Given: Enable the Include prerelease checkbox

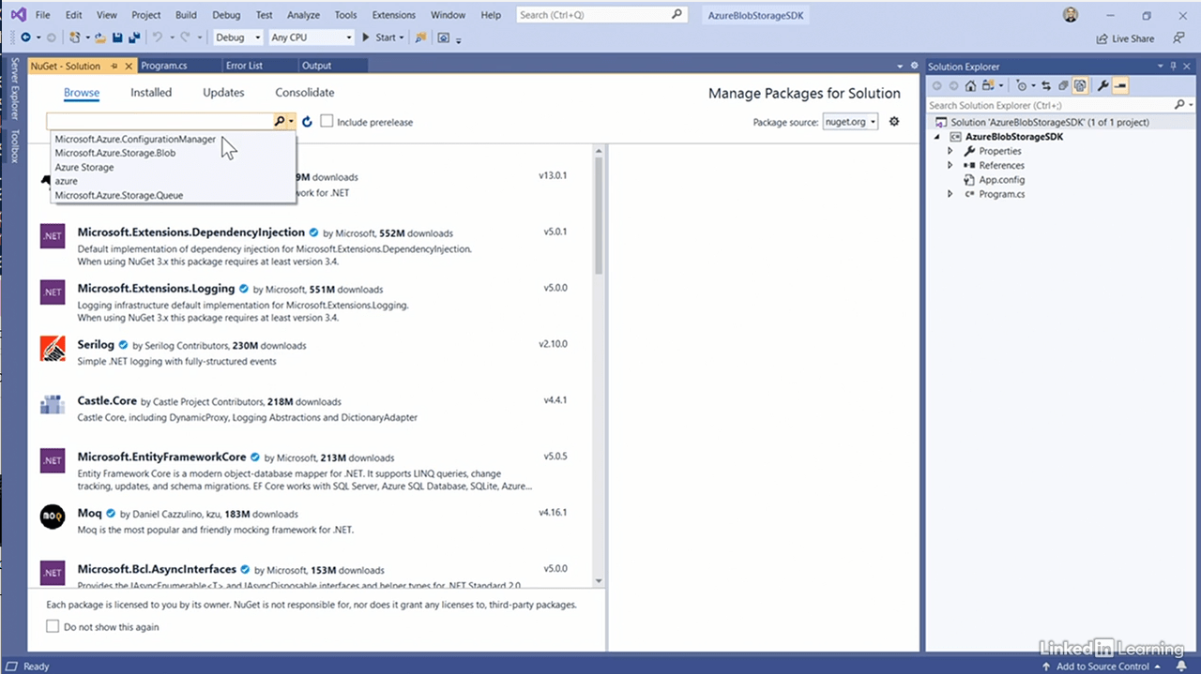Looking at the screenshot, I should point(327,122).
